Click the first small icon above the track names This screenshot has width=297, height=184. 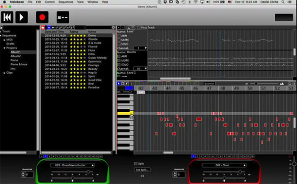pyautogui.click(x=119, y=28)
